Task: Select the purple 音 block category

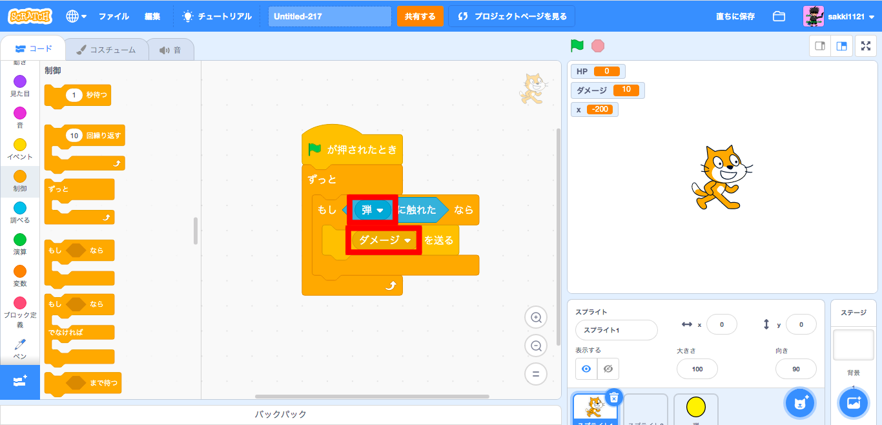Action: click(x=20, y=117)
